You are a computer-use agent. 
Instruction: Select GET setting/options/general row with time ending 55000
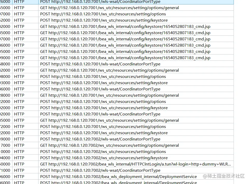point(117,8)
